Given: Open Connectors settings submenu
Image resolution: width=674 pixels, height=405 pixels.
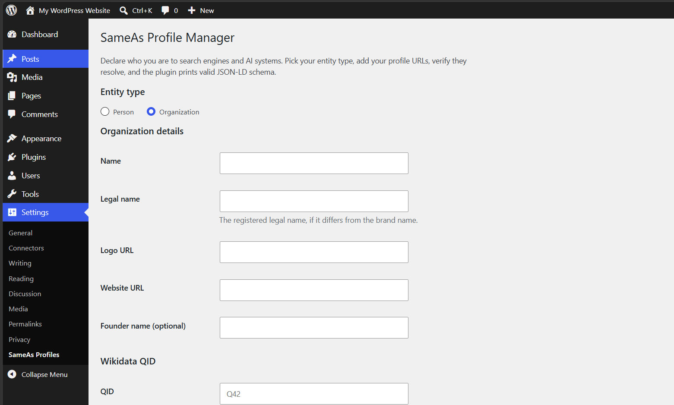Looking at the screenshot, I should point(26,248).
